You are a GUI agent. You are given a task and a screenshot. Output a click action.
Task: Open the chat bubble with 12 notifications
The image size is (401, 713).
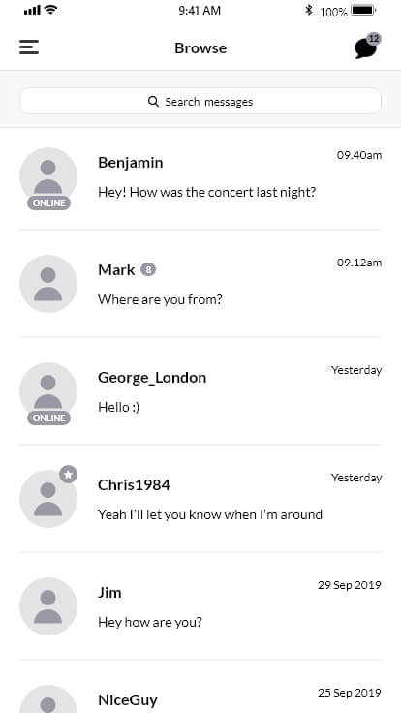367,46
